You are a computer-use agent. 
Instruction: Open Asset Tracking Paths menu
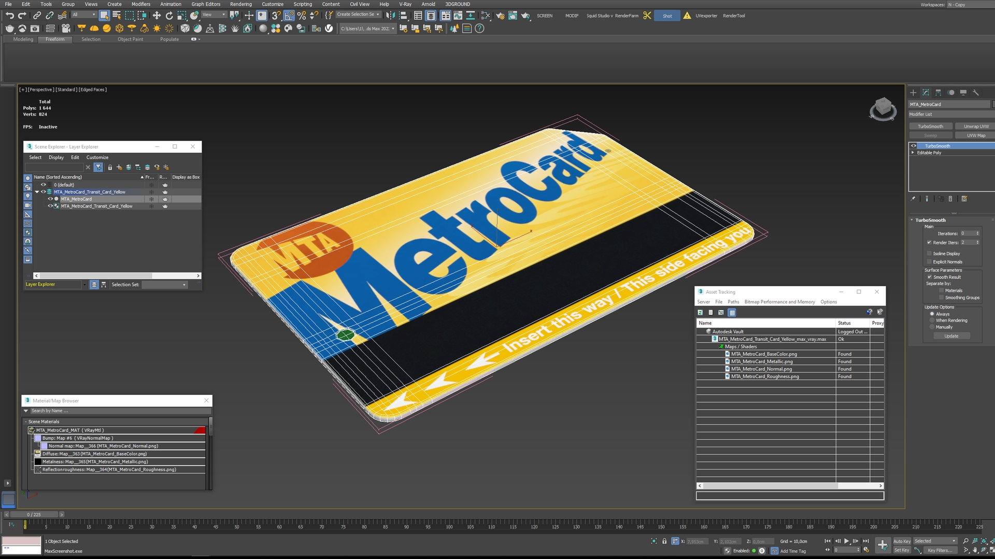(733, 302)
